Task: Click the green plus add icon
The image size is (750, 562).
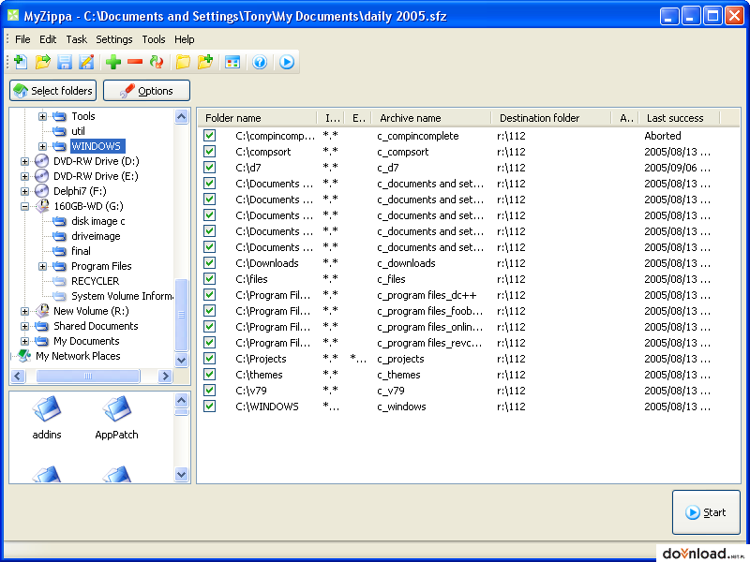Action: pos(113,62)
